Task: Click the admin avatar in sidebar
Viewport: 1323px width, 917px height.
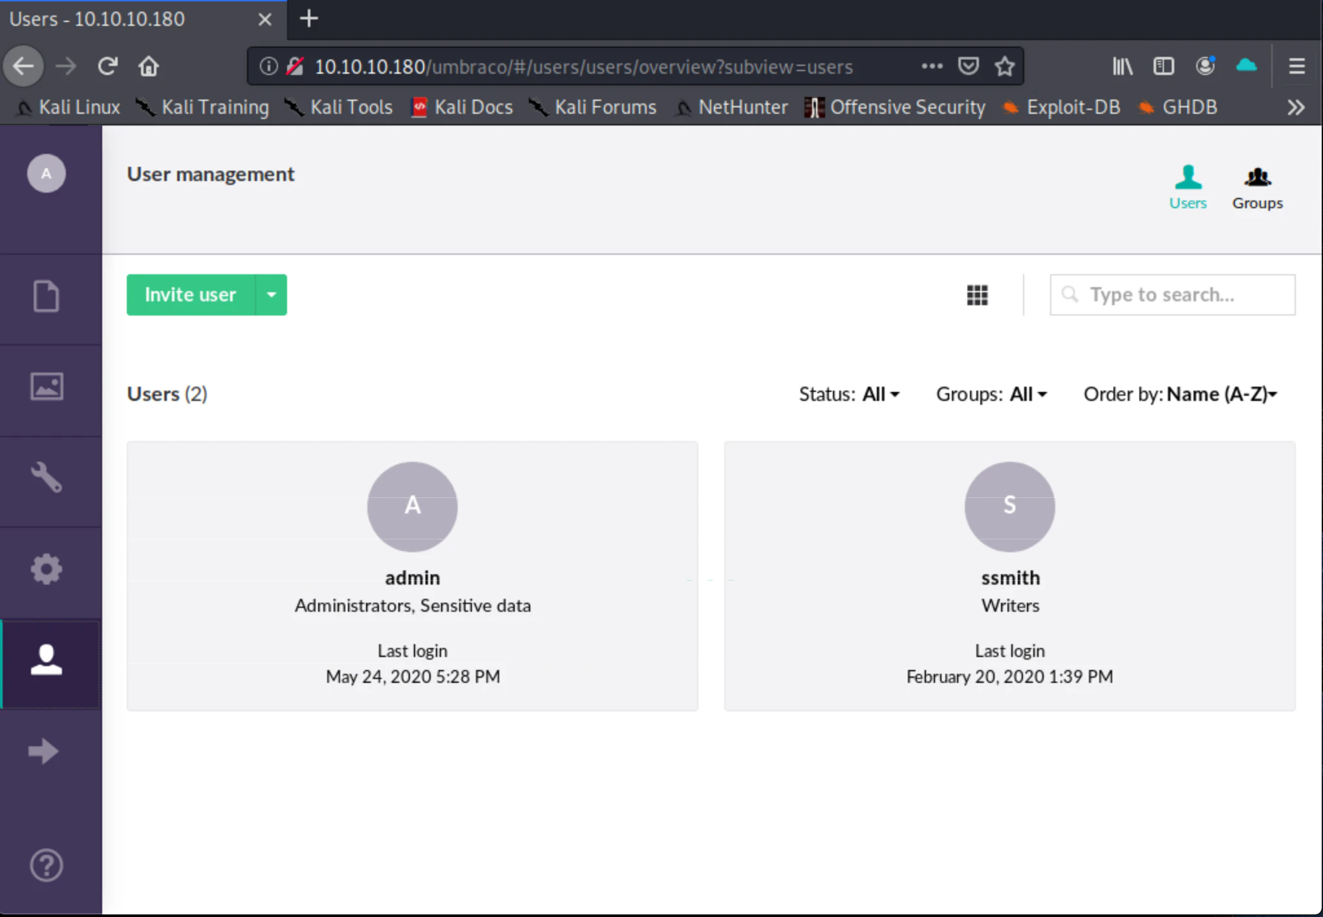Action: [x=46, y=173]
